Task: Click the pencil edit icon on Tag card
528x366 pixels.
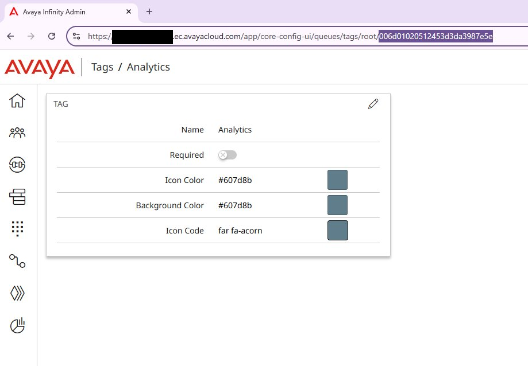Action: pyautogui.click(x=373, y=104)
